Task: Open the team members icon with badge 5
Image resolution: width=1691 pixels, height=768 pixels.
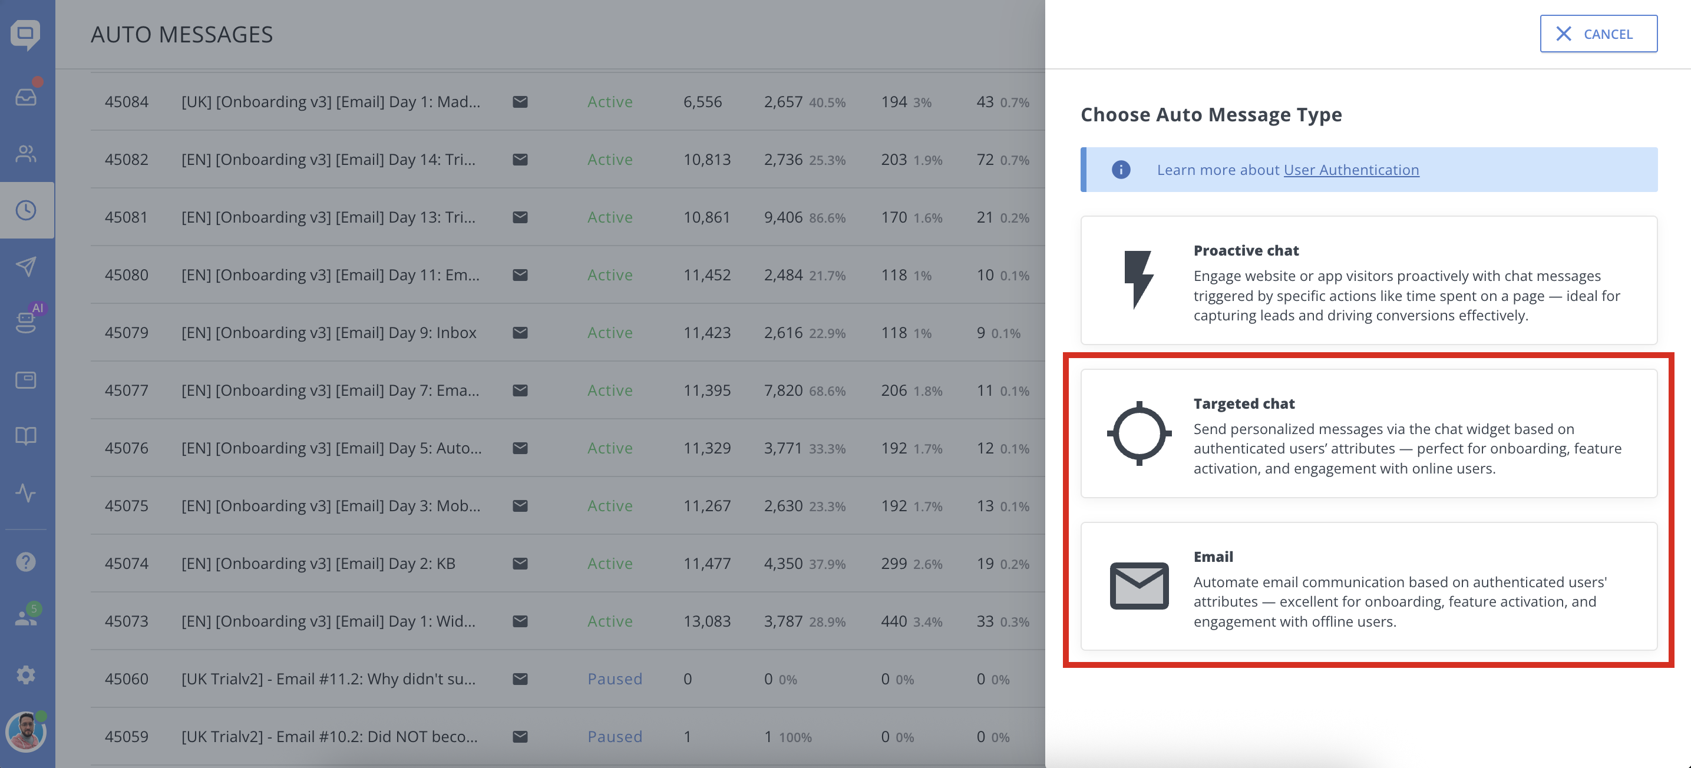Action: pos(27,617)
